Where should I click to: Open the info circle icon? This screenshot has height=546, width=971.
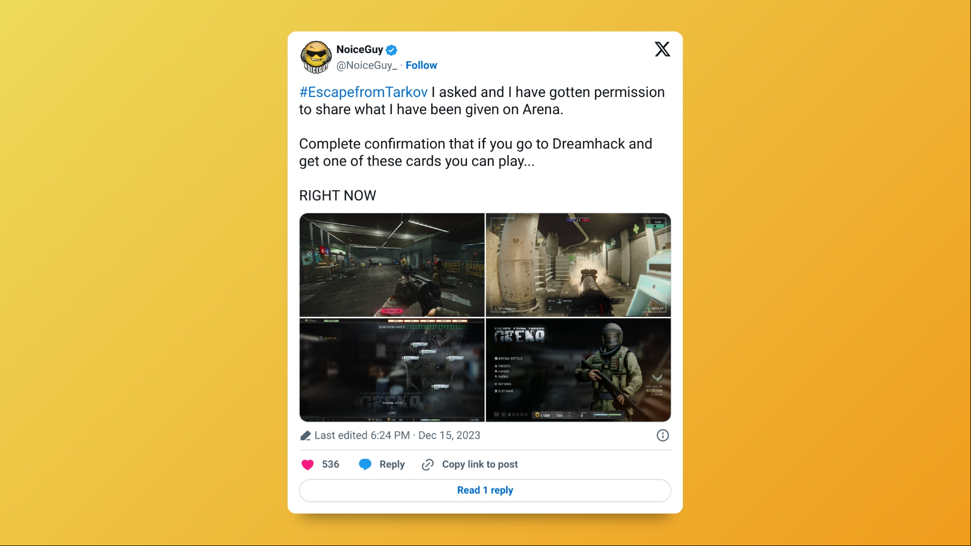(663, 435)
